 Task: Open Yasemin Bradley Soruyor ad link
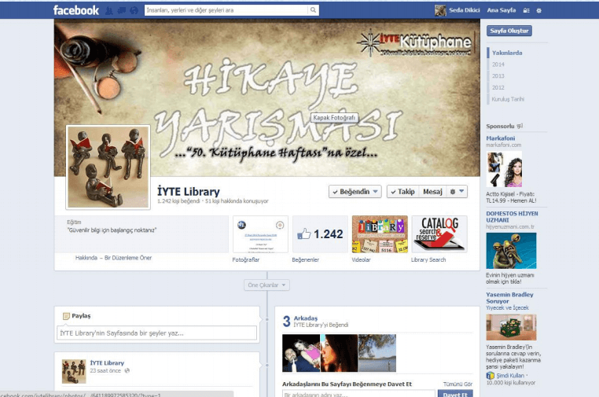(x=509, y=298)
